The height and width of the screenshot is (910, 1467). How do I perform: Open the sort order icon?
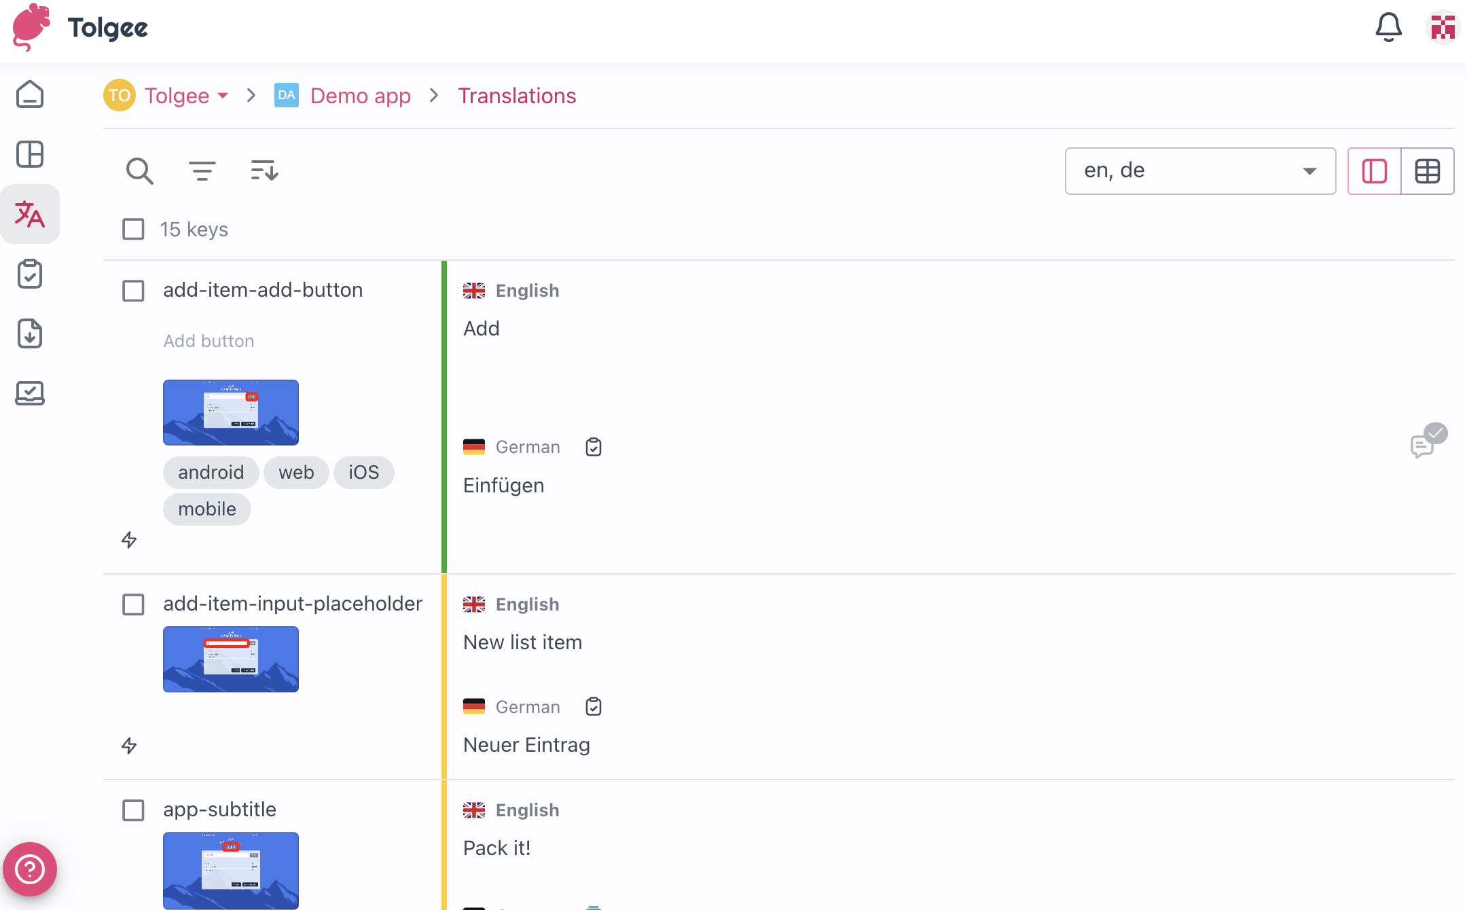pos(264,171)
